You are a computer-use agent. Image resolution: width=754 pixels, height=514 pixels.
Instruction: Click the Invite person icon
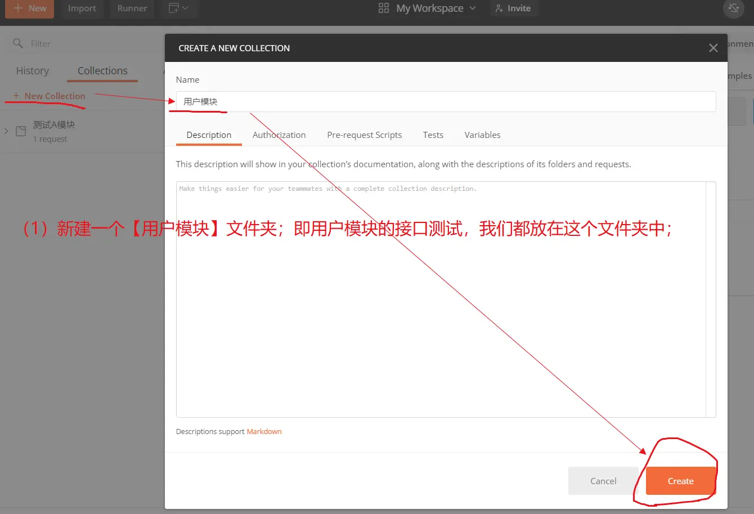coord(499,8)
